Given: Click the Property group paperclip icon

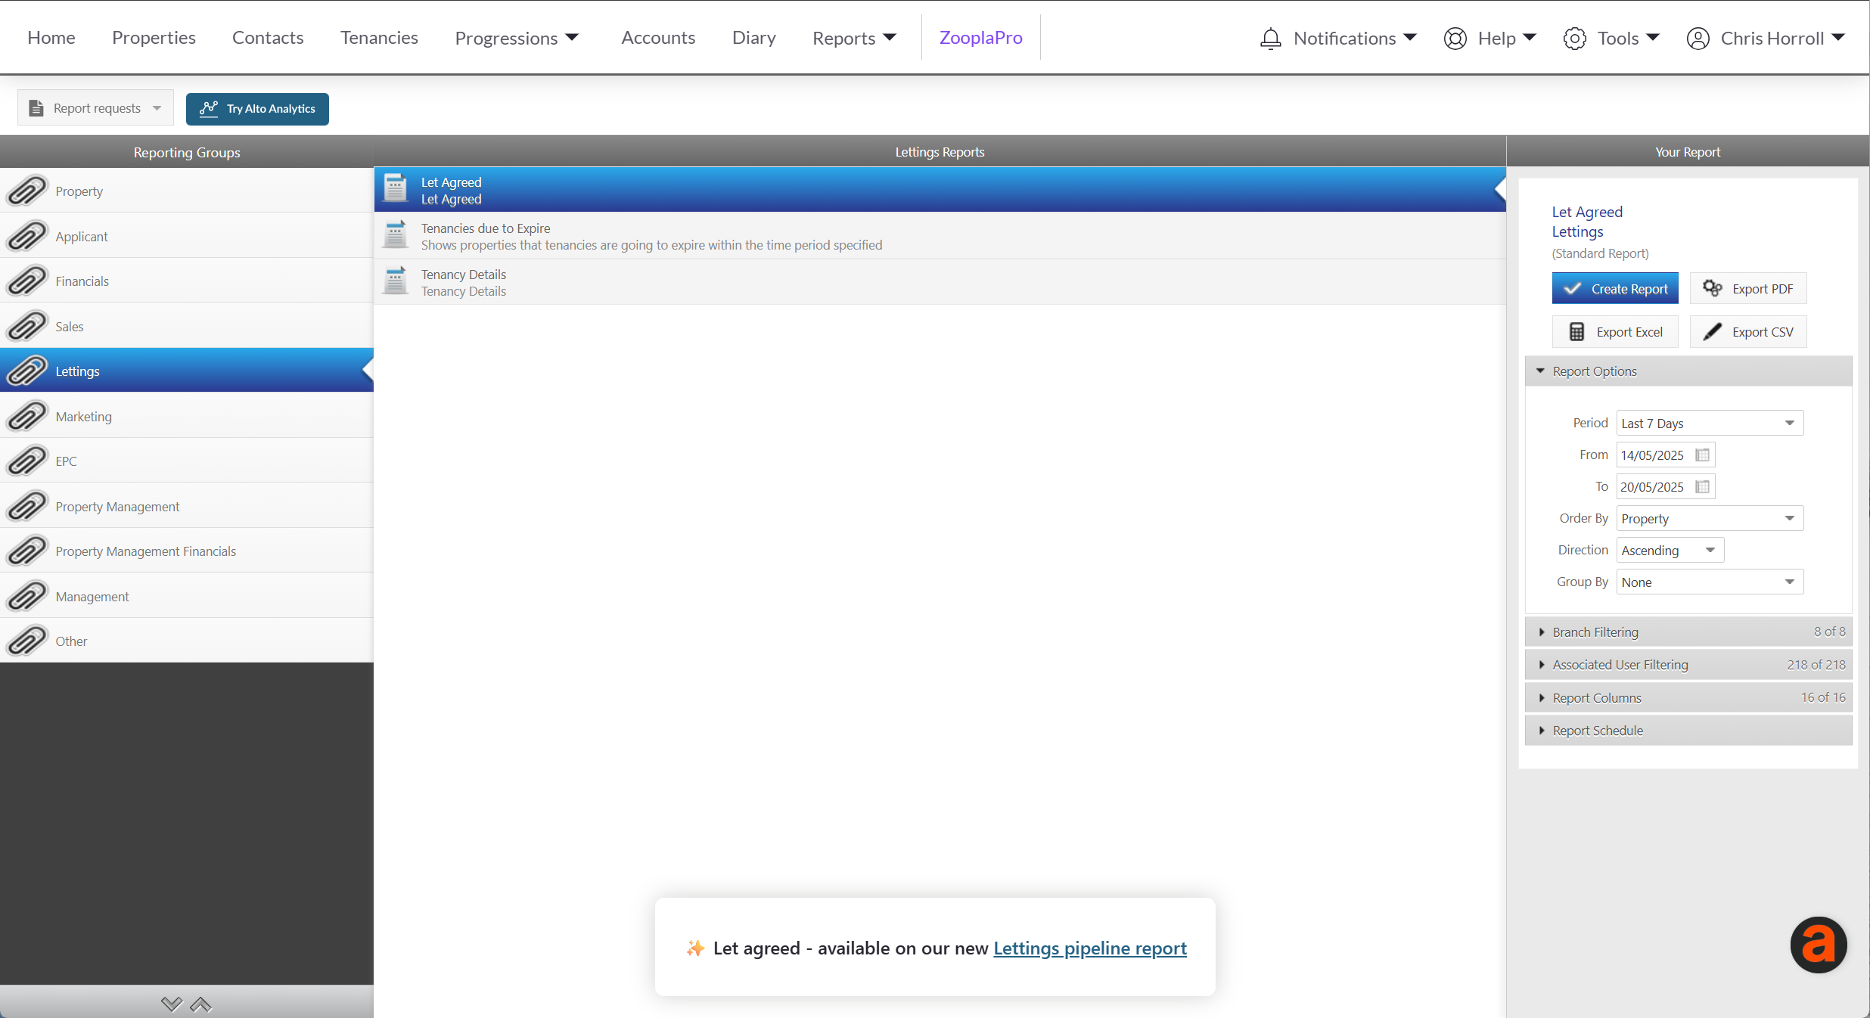Looking at the screenshot, I should (x=27, y=191).
